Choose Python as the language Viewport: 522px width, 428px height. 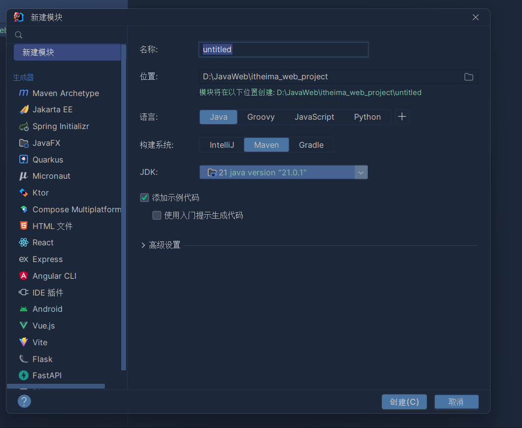click(x=367, y=117)
